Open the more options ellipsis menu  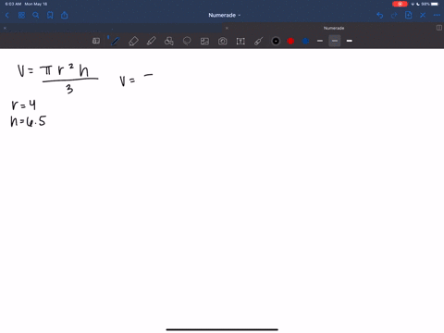coord(437,15)
